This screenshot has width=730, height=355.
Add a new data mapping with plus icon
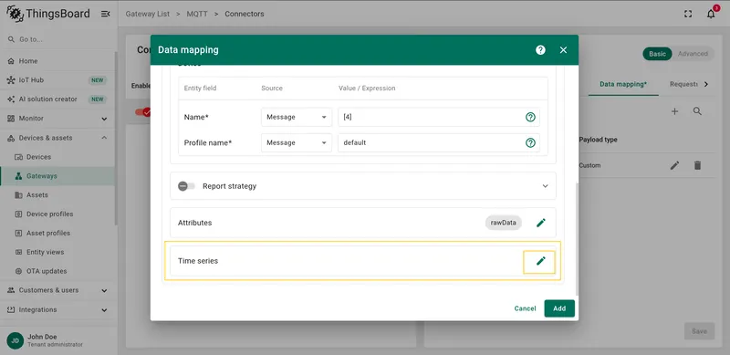[x=674, y=111]
